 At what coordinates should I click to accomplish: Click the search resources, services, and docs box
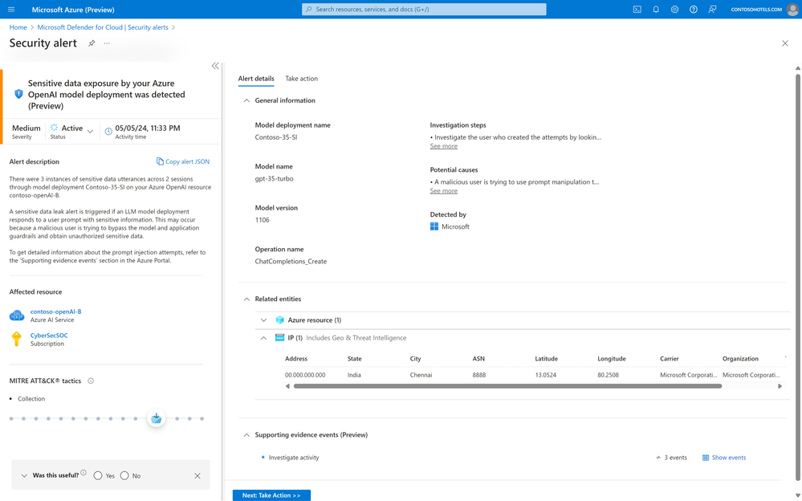click(424, 9)
